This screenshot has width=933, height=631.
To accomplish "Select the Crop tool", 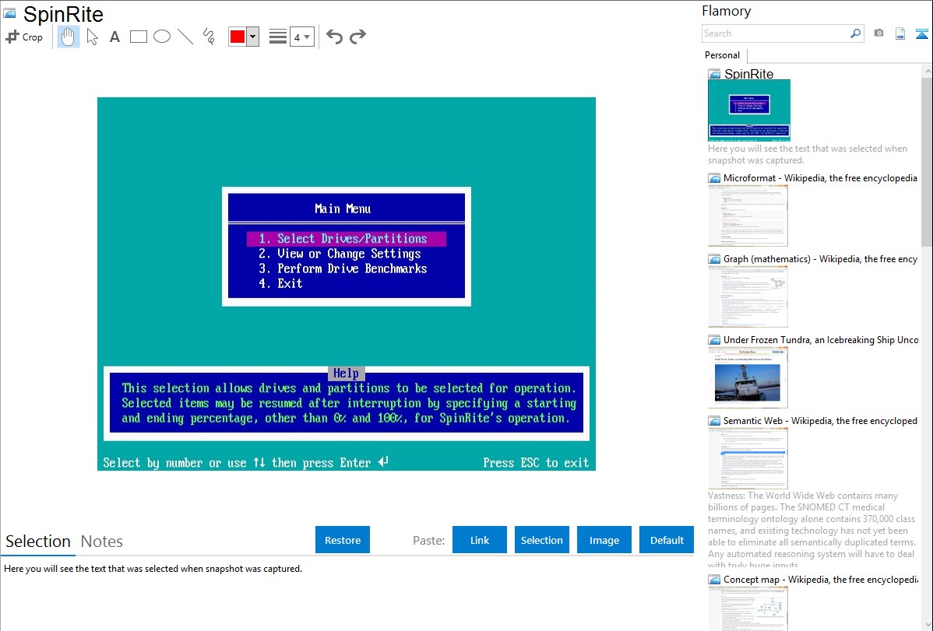I will (24, 37).
